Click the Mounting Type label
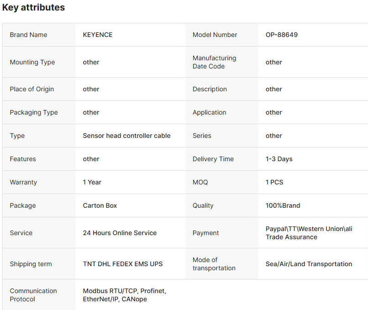The width and height of the screenshot is (368, 310). click(32, 62)
